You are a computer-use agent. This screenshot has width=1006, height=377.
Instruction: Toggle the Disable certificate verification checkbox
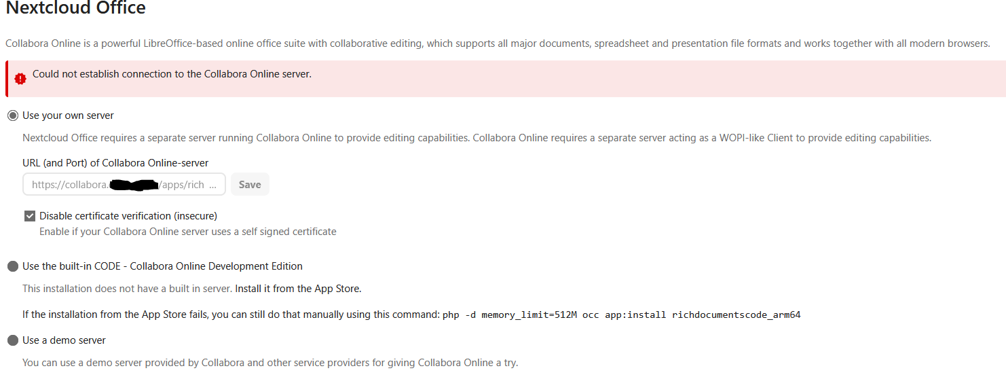click(x=30, y=216)
